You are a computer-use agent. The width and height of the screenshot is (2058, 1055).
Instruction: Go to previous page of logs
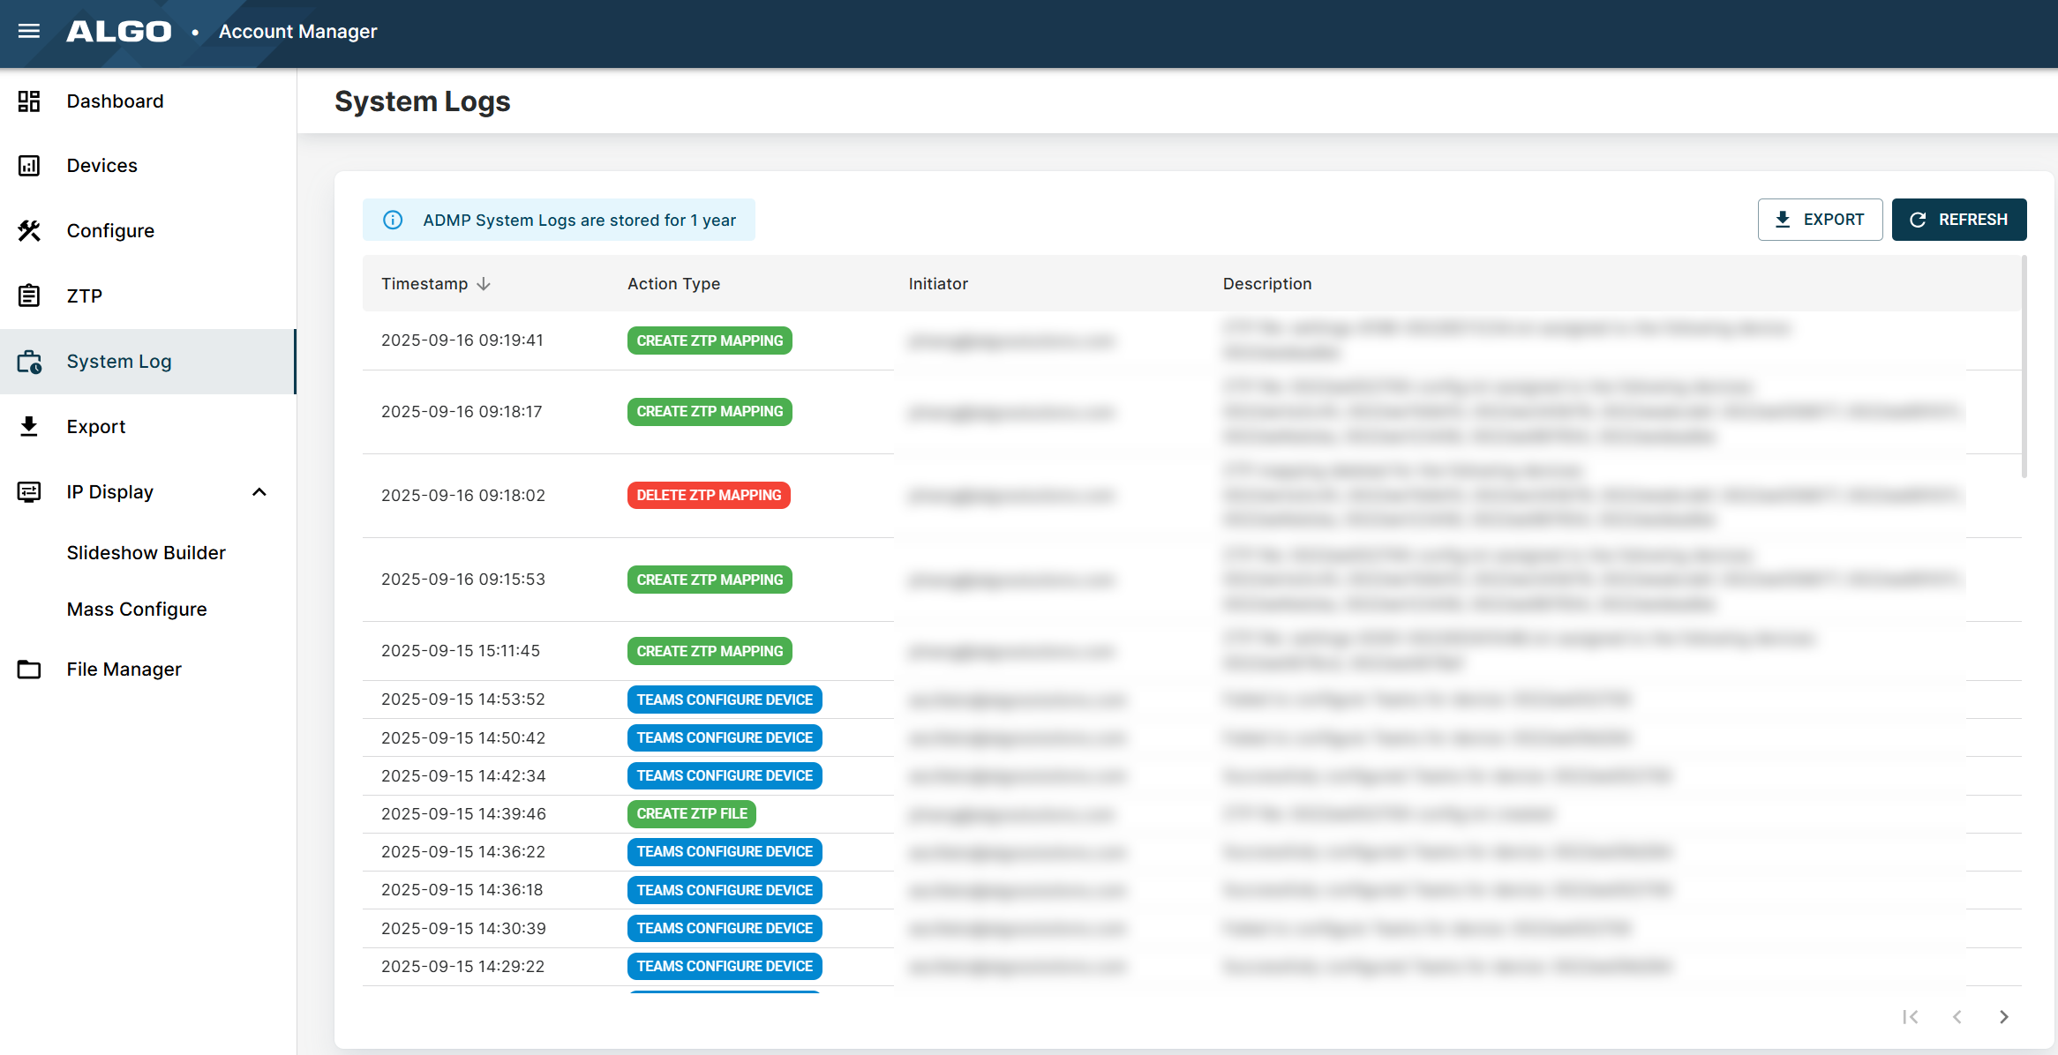(x=1957, y=1017)
